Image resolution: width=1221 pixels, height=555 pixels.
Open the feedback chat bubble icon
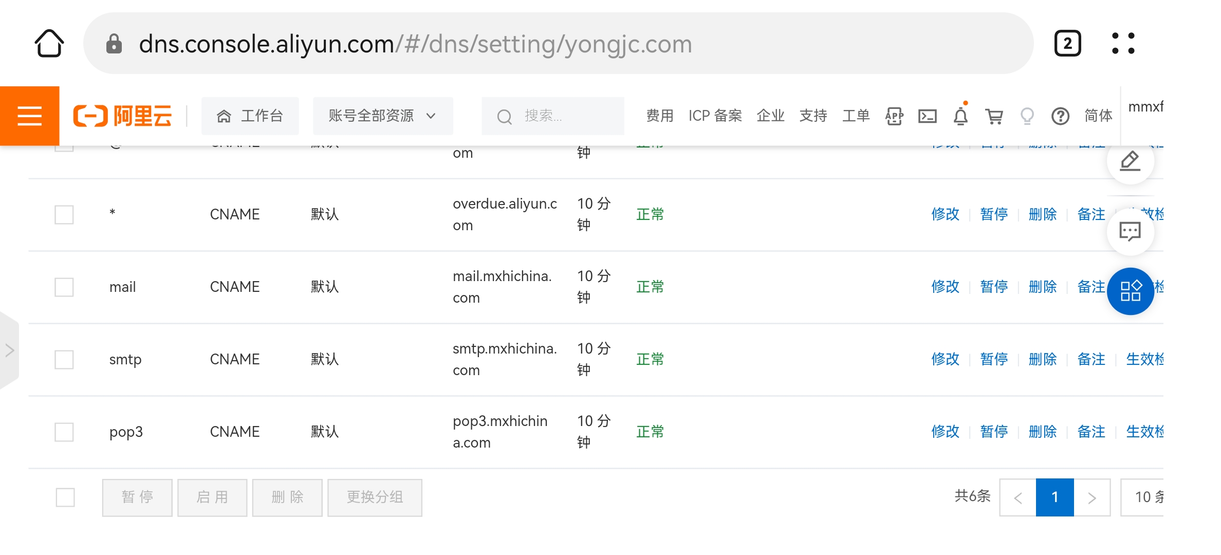[x=1130, y=231]
